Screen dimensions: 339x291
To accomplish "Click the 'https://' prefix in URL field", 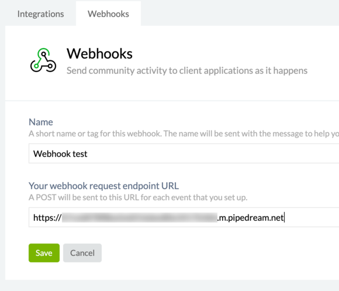I will click(x=47, y=218).
